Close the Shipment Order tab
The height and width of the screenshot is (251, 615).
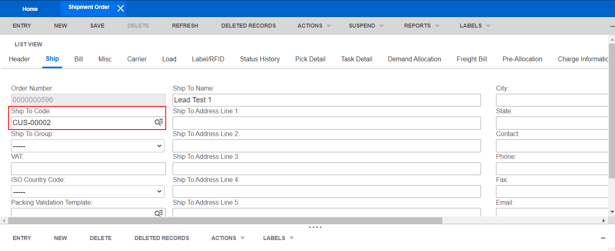[x=120, y=8]
